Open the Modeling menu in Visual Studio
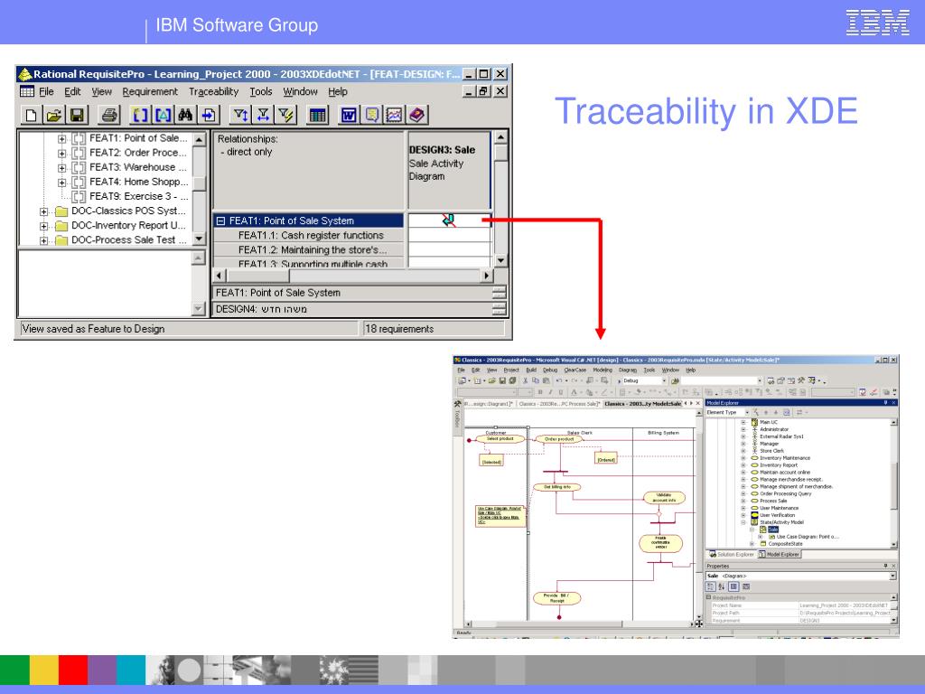 pos(603,370)
